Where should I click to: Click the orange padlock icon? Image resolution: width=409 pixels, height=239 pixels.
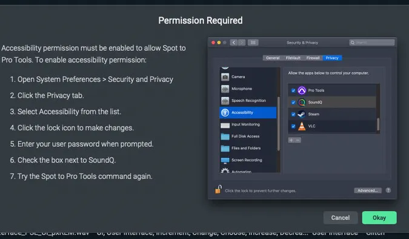tap(218, 189)
